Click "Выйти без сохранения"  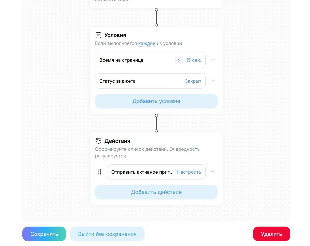107,234
